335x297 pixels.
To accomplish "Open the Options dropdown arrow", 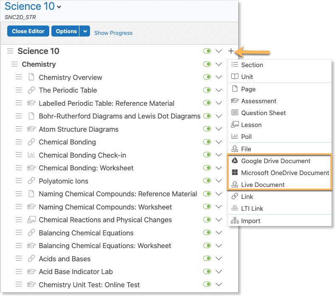I will [x=85, y=31].
